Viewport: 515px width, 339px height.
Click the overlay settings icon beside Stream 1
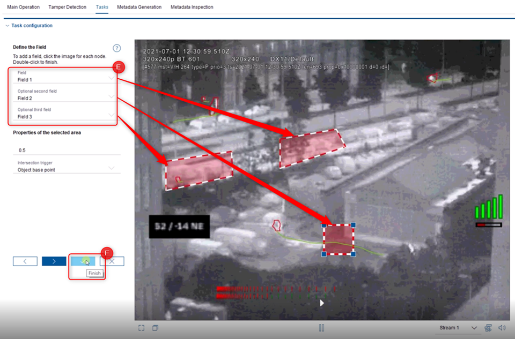click(x=488, y=328)
